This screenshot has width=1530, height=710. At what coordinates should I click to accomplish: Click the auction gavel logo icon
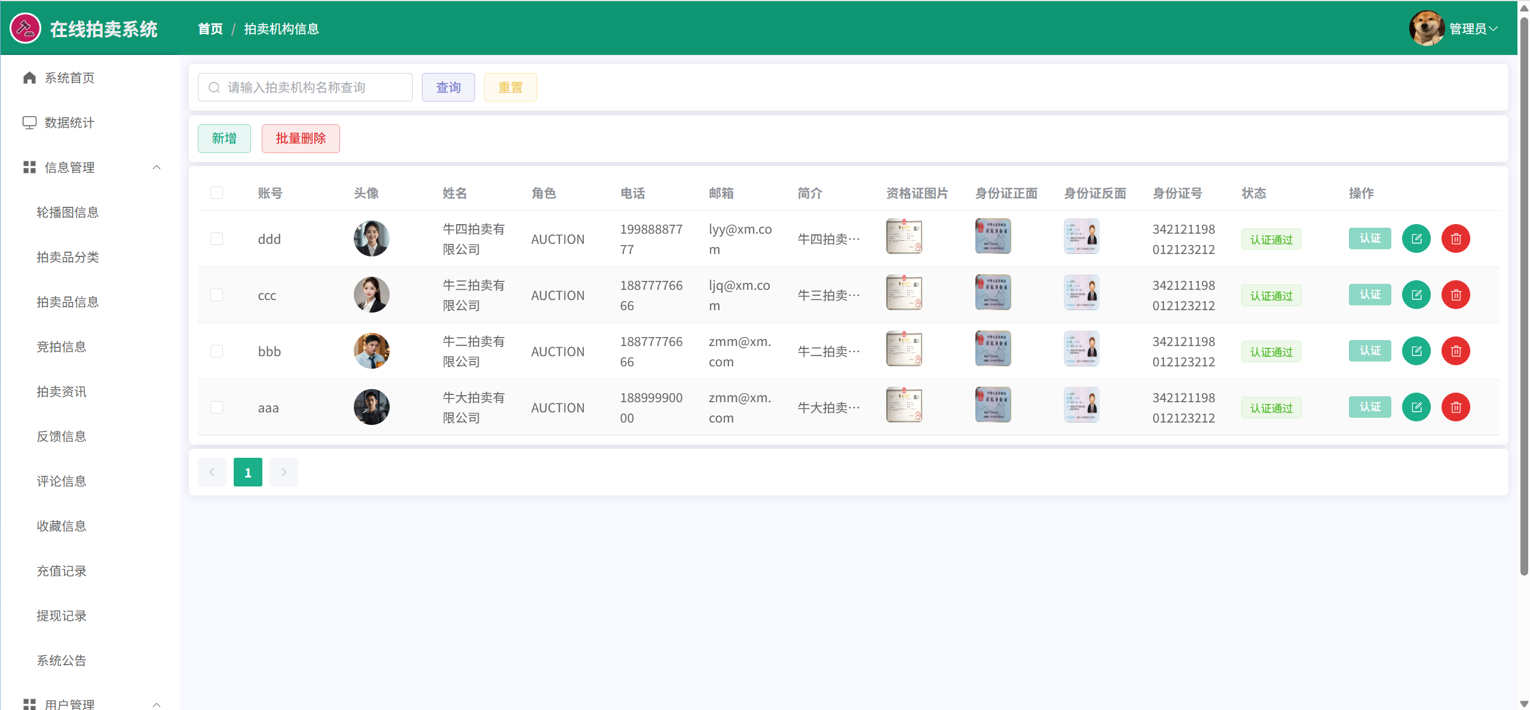[25, 28]
